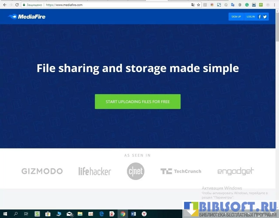Click the Lifehacker logo
279x218 pixels.
coord(95,171)
